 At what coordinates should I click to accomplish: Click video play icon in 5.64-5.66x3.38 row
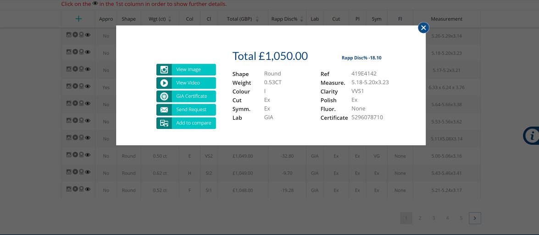click(x=75, y=103)
